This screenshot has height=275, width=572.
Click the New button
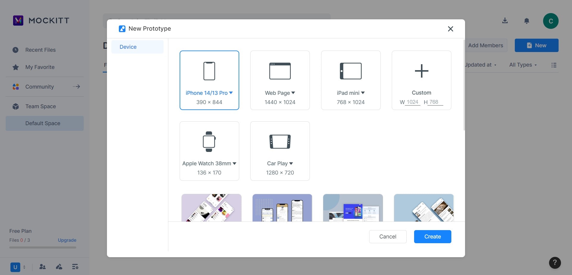[537, 45]
